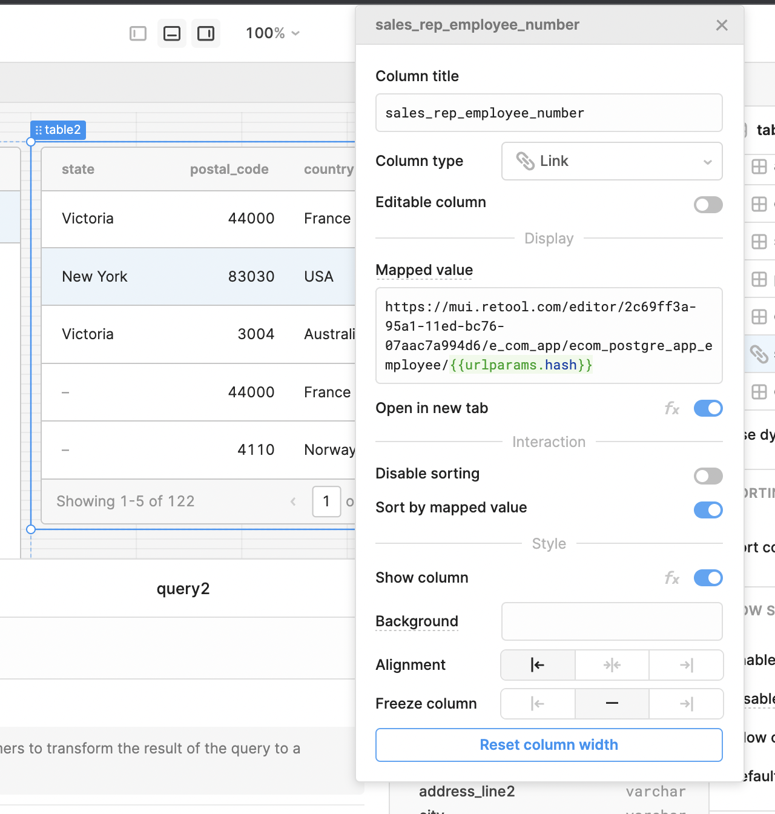The image size is (775, 814).
Task: Click the 3004 postal code cell
Action: click(256, 334)
